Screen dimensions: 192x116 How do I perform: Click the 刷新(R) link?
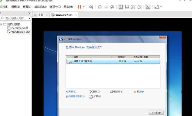(71, 92)
